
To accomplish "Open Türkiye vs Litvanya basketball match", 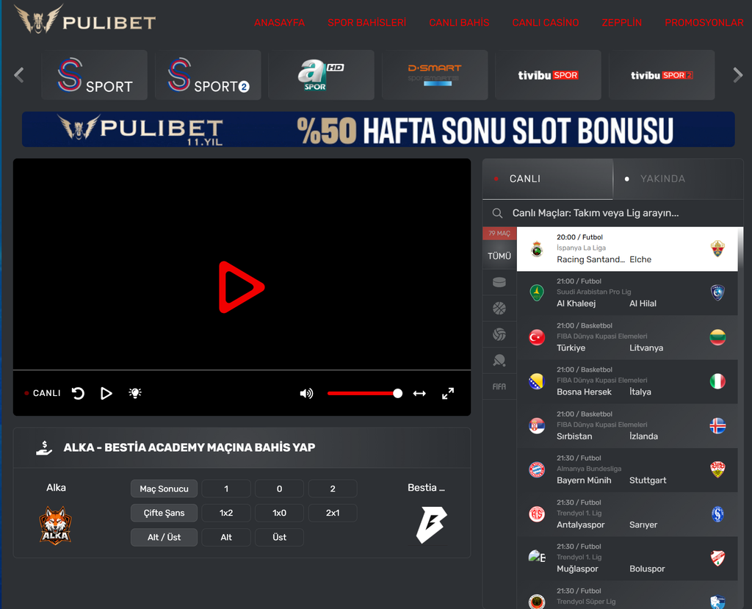I will 627,337.
